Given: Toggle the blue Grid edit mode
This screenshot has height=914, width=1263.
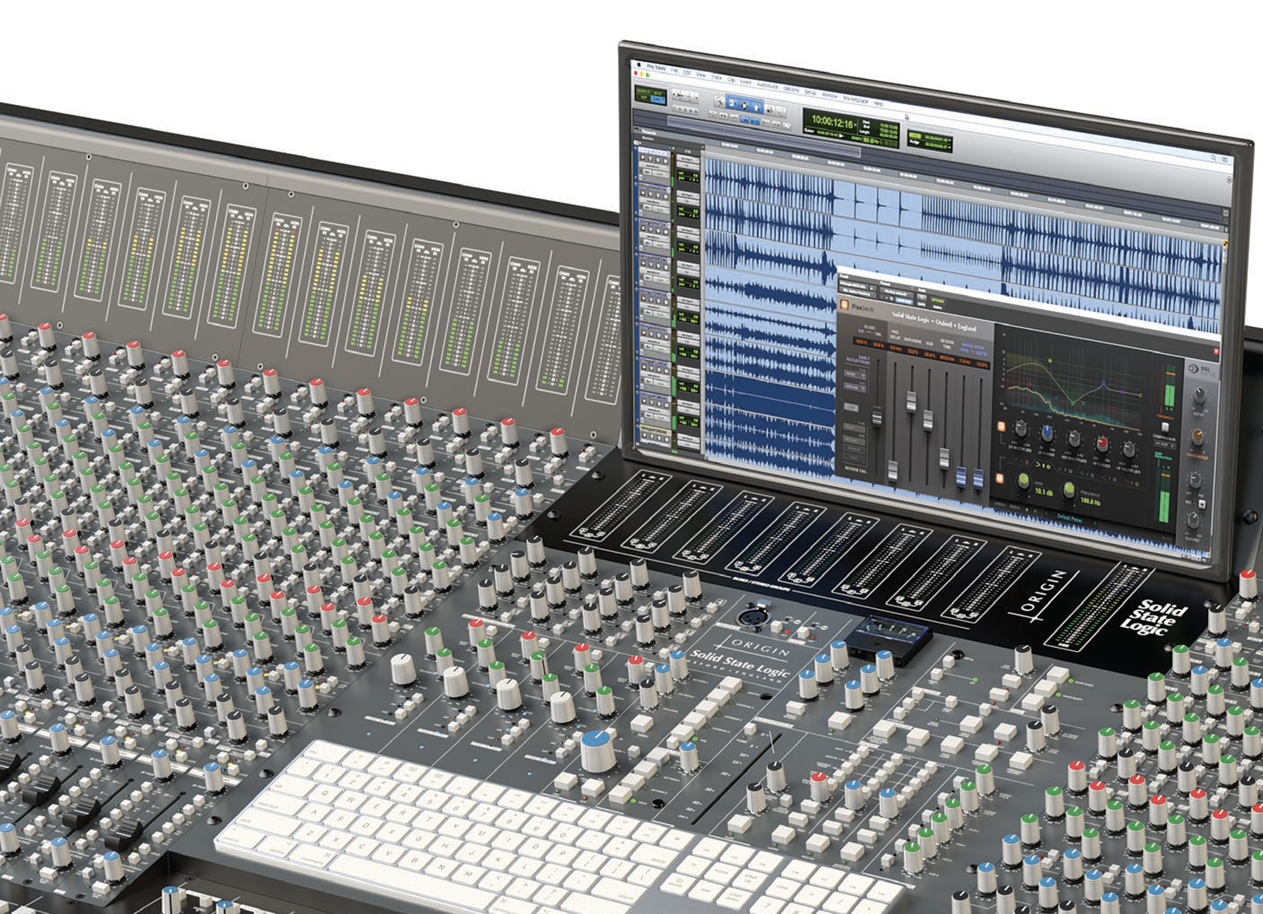Looking at the screenshot, I should pyautogui.click(x=657, y=99).
